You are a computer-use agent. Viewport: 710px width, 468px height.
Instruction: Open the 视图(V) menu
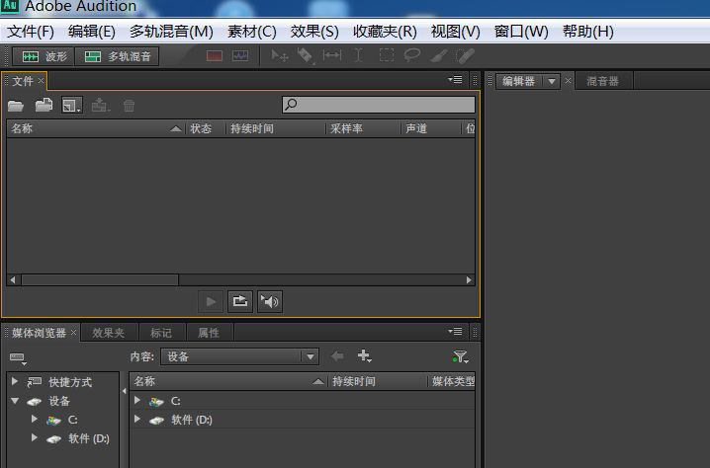point(455,32)
